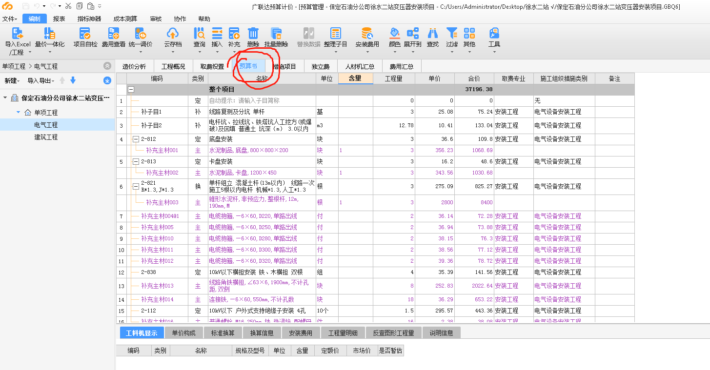Click the 查找 binoculars icon
This screenshot has height=370, width=710.
click(432, 33)
